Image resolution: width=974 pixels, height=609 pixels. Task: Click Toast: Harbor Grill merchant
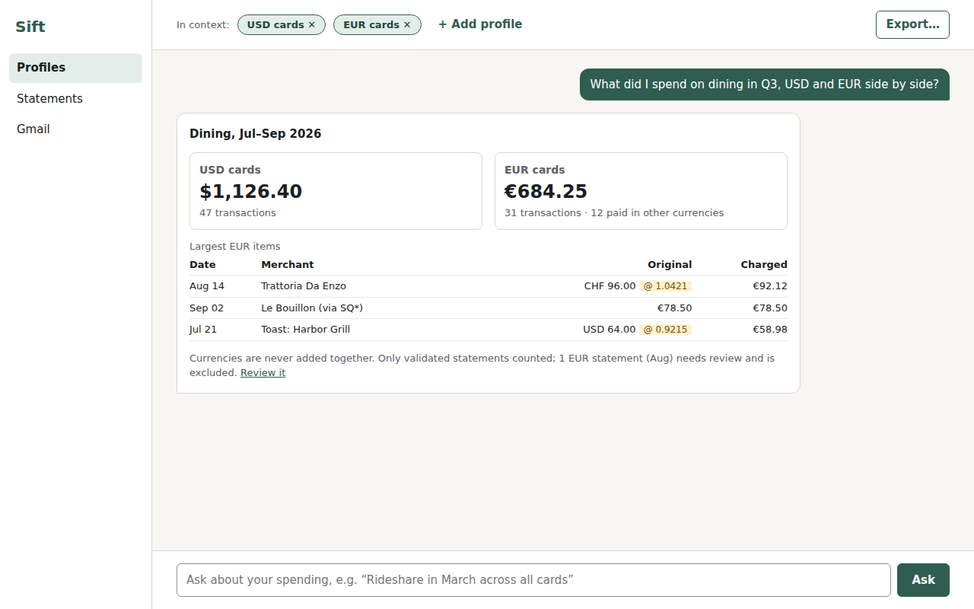305,330
